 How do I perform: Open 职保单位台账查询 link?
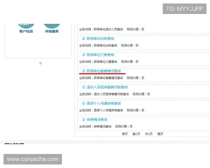[100, 38]
